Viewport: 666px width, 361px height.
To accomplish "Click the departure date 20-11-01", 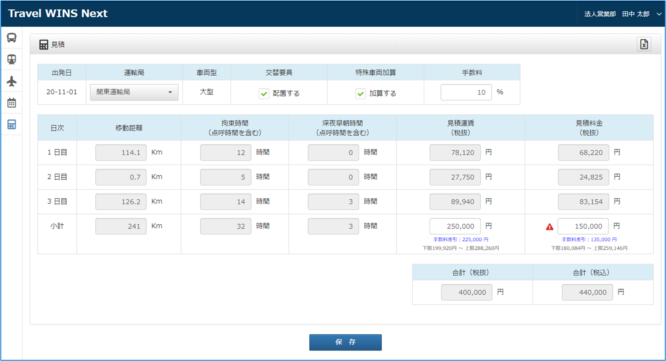I will (x=62, y=92).
